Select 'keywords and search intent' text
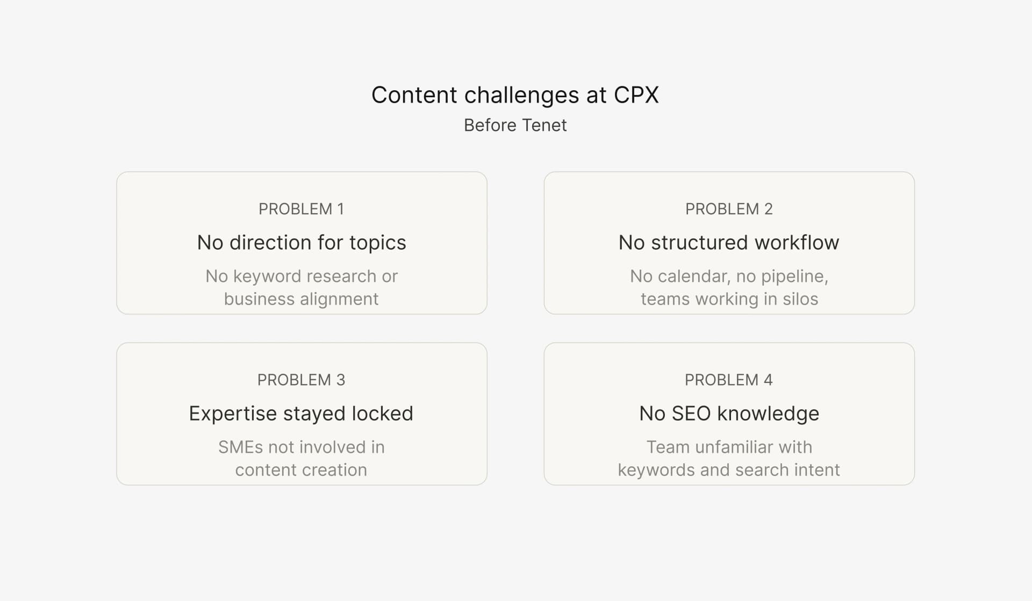This screenshot has width=1032, height=601. (729, 470)
